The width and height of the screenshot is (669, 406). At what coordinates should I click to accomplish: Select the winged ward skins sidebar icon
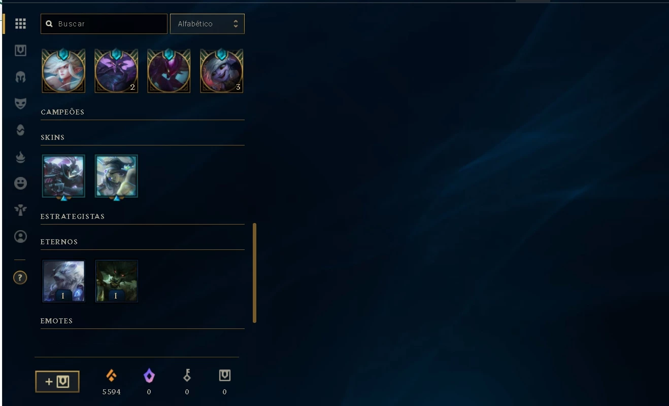[20, 210]
